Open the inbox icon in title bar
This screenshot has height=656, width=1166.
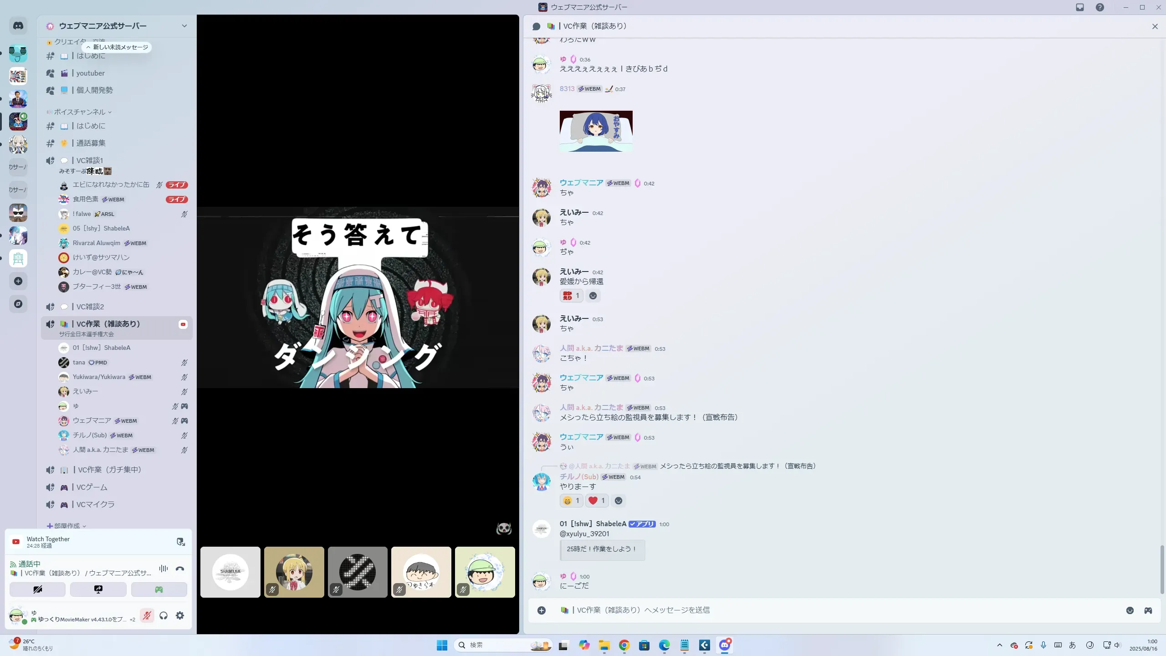pos(1080,7)
